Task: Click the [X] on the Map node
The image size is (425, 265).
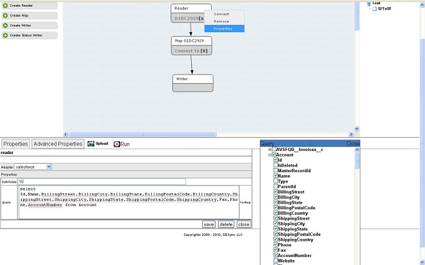Action: [x=203, y=51]
